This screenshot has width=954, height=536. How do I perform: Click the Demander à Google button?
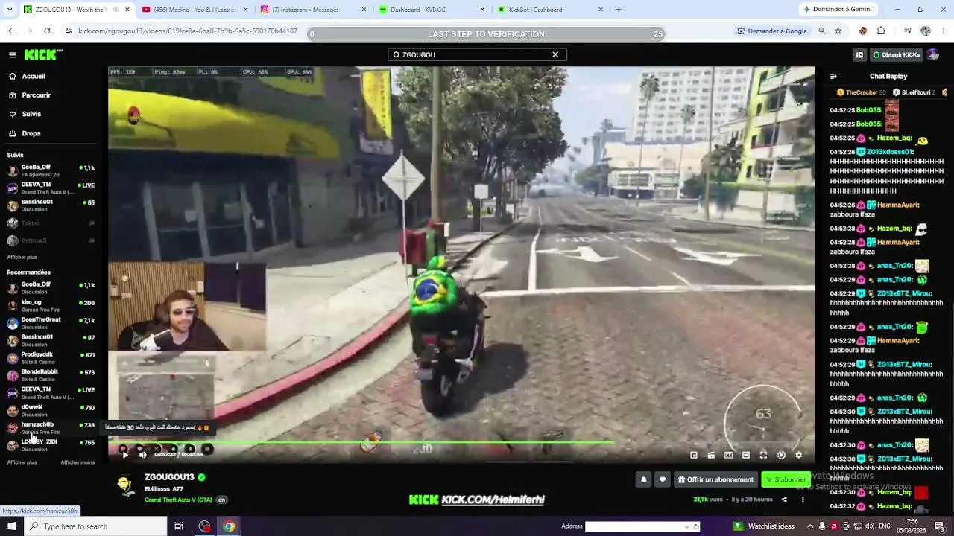[x=772, y=31]
